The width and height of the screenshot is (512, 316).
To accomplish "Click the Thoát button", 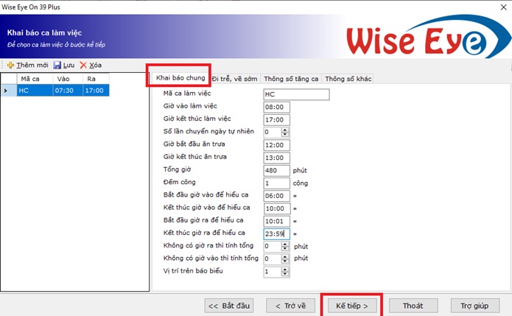I will 413,304.
